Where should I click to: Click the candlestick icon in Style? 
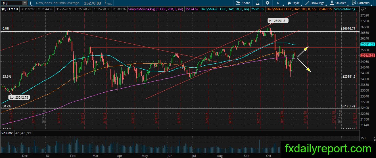[x=289, y=3]
